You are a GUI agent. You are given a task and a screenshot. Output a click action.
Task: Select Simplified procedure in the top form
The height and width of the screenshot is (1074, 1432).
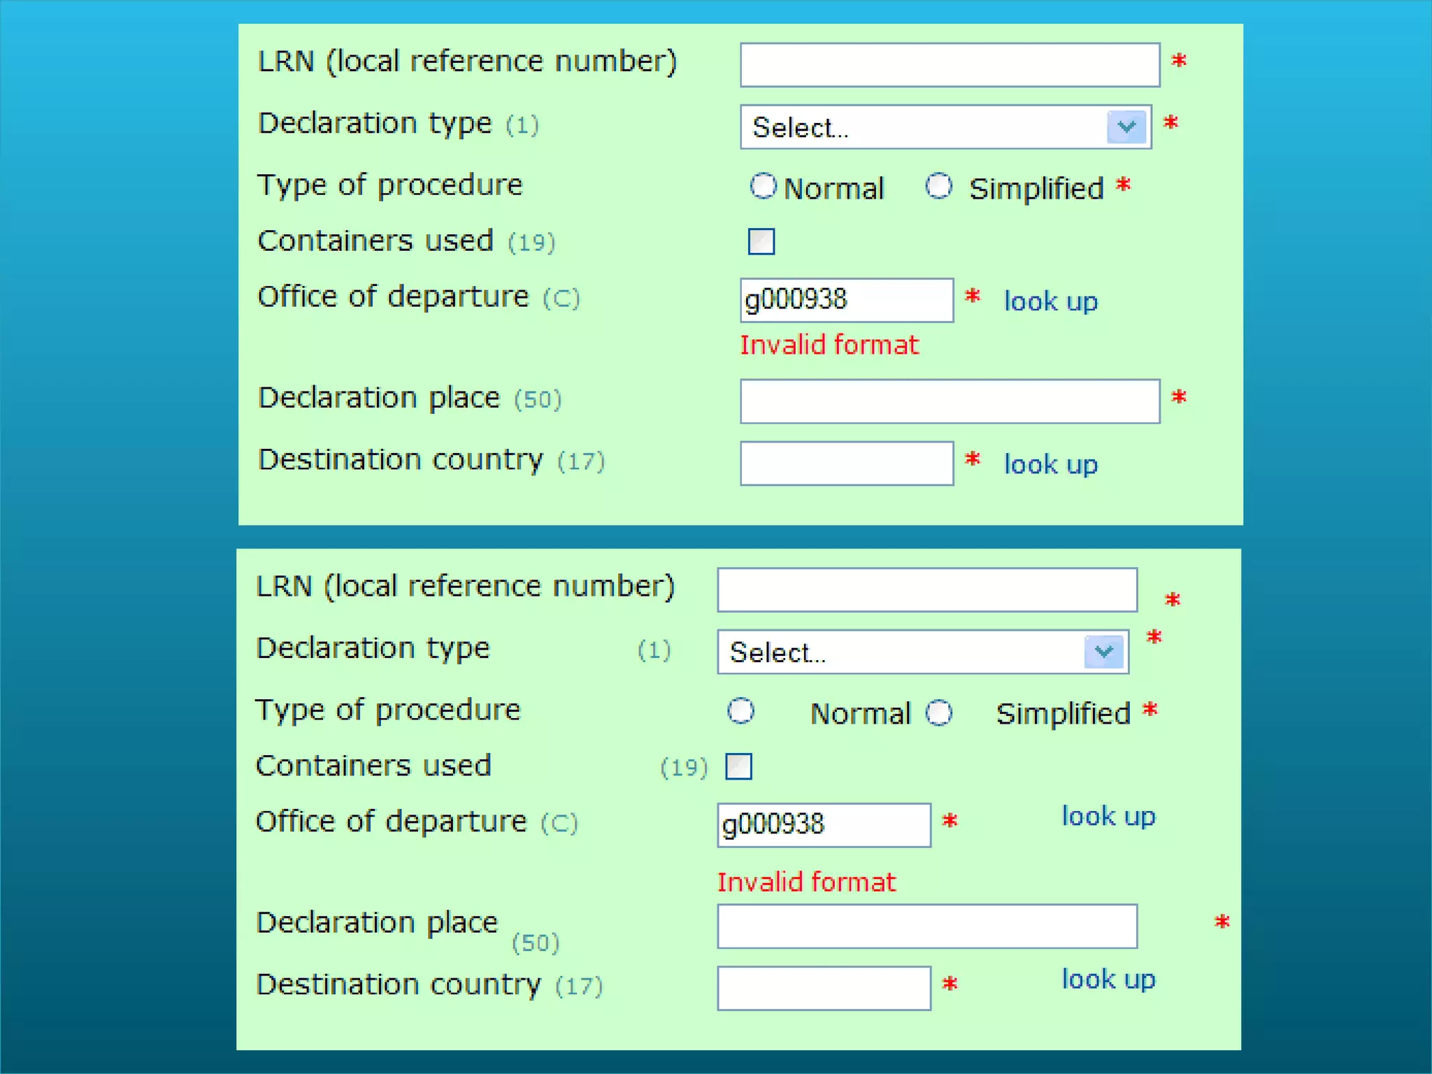point(938,187)
